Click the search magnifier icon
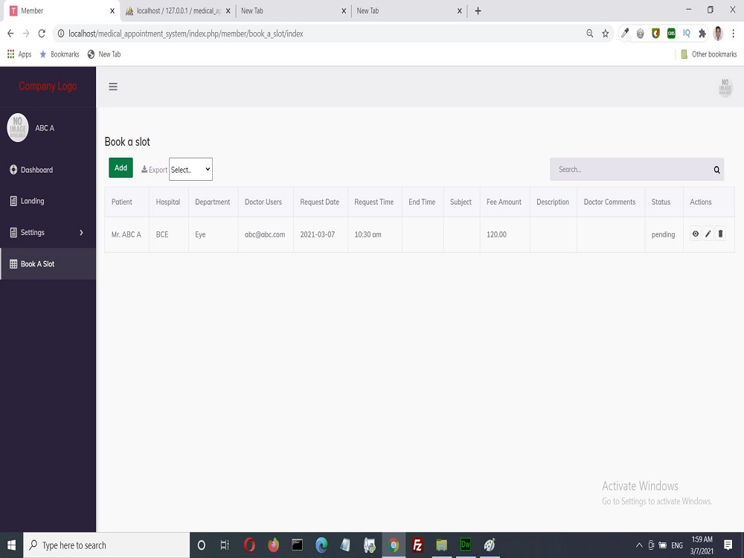The height and width of the screenshot is (558, 744). click(716, 170)
